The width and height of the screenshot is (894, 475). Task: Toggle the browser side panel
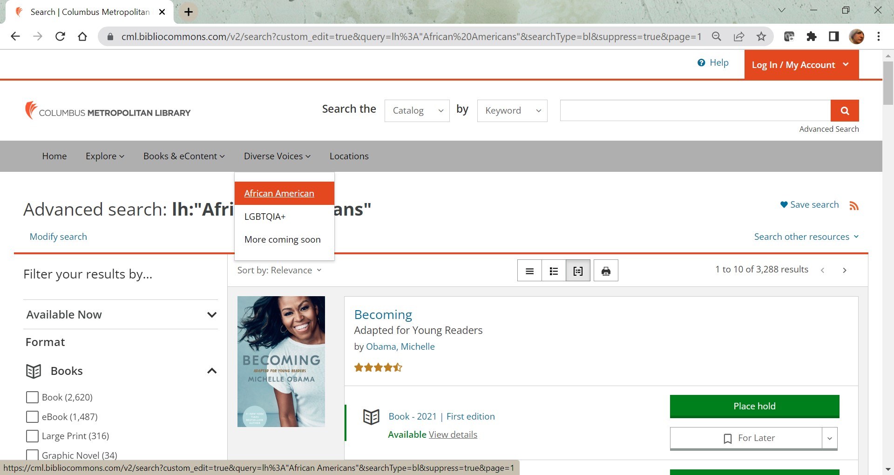(x=834, y=36)
